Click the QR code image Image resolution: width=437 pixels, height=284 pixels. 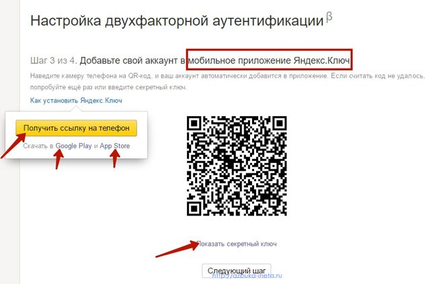[x=237, y=166]
